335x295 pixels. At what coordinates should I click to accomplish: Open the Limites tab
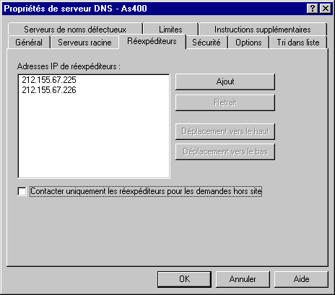tap(170, 30)
